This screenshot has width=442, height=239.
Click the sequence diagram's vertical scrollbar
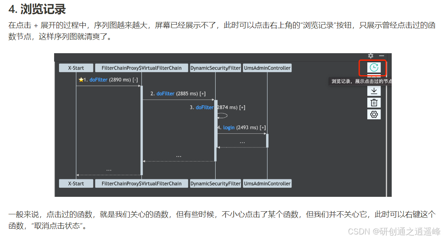click(x=386, y=128)
